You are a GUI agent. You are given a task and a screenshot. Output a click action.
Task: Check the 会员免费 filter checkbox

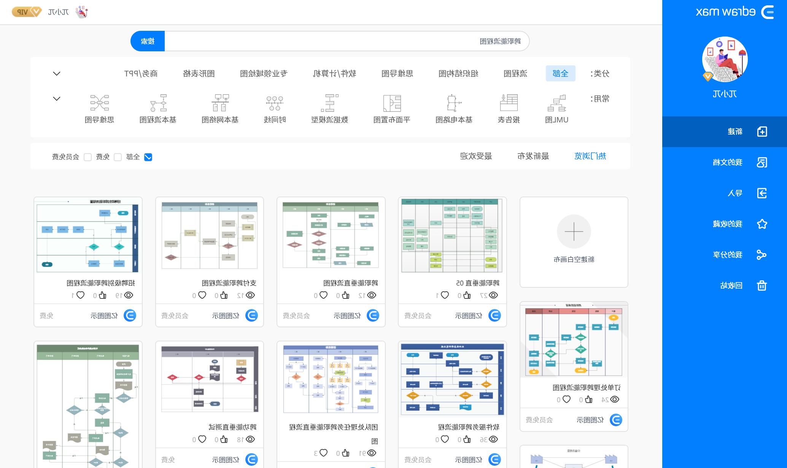point(88,157)
